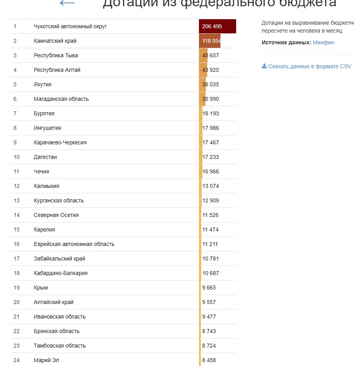The image size is (354, 366).
Task: Select the Республика Тыва row
Action: click(x=123, y=55)
